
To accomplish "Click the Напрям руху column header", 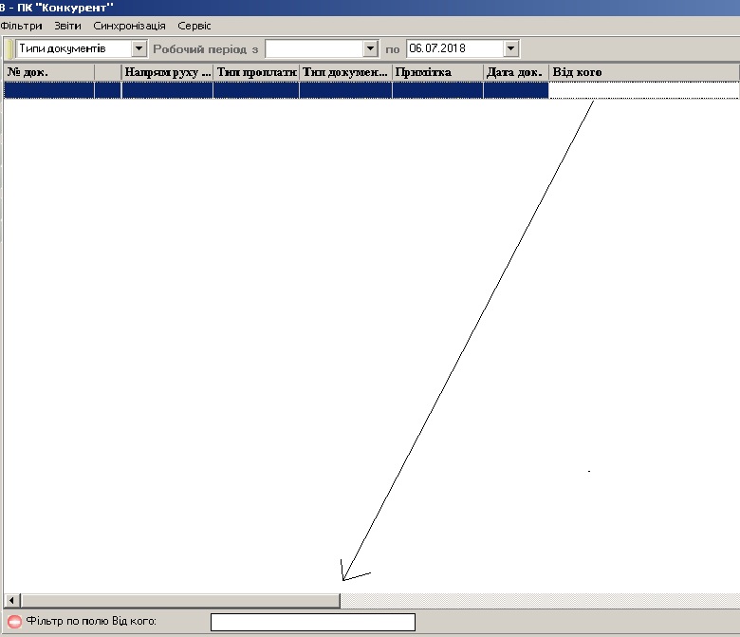I will 167,72.
